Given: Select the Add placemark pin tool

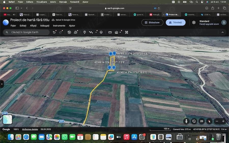Looking at the screenshot, I should 84,32.
